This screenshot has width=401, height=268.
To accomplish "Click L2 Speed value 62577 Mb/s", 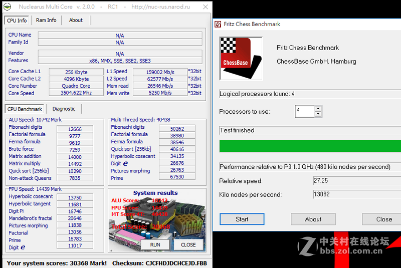I will (160, 79).
